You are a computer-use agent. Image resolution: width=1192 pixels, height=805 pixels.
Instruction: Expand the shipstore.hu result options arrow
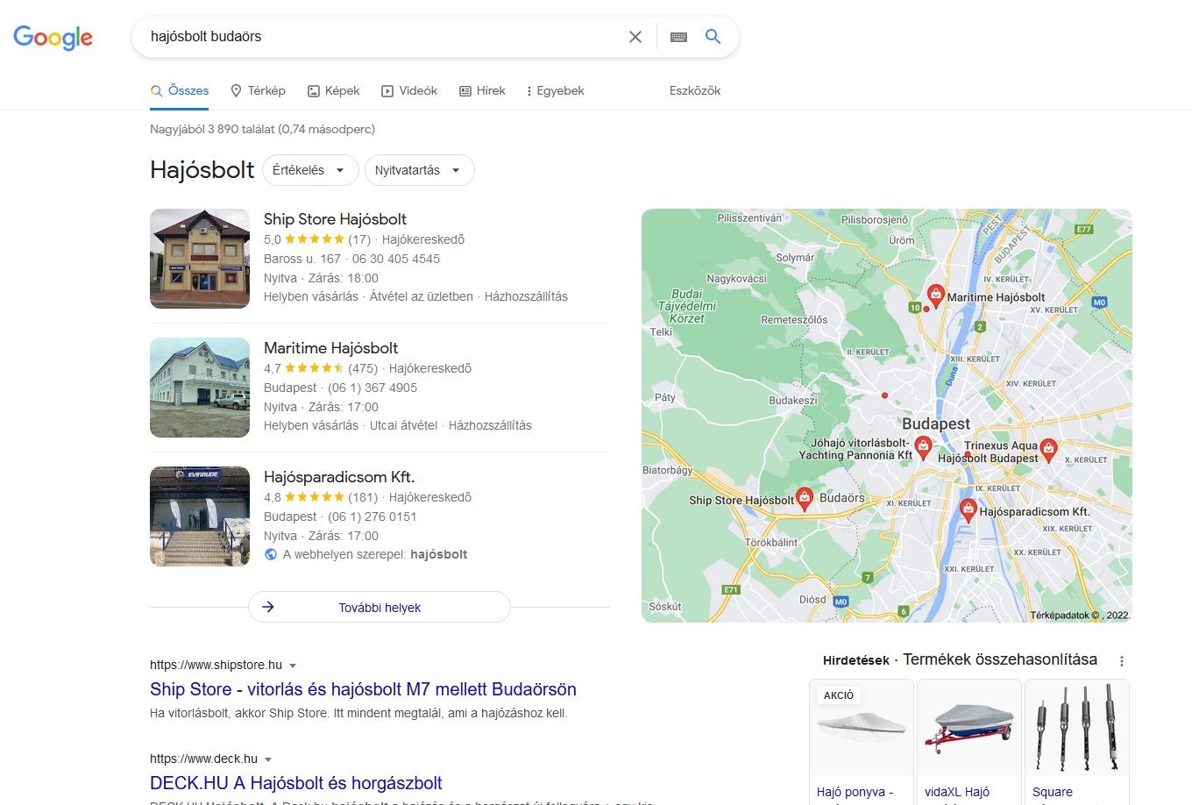point(293,666)
